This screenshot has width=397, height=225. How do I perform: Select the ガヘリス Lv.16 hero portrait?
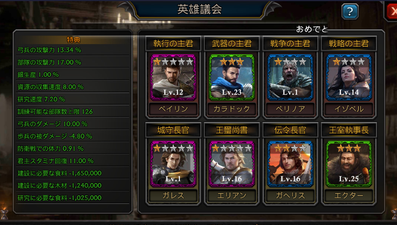[290, 164]
